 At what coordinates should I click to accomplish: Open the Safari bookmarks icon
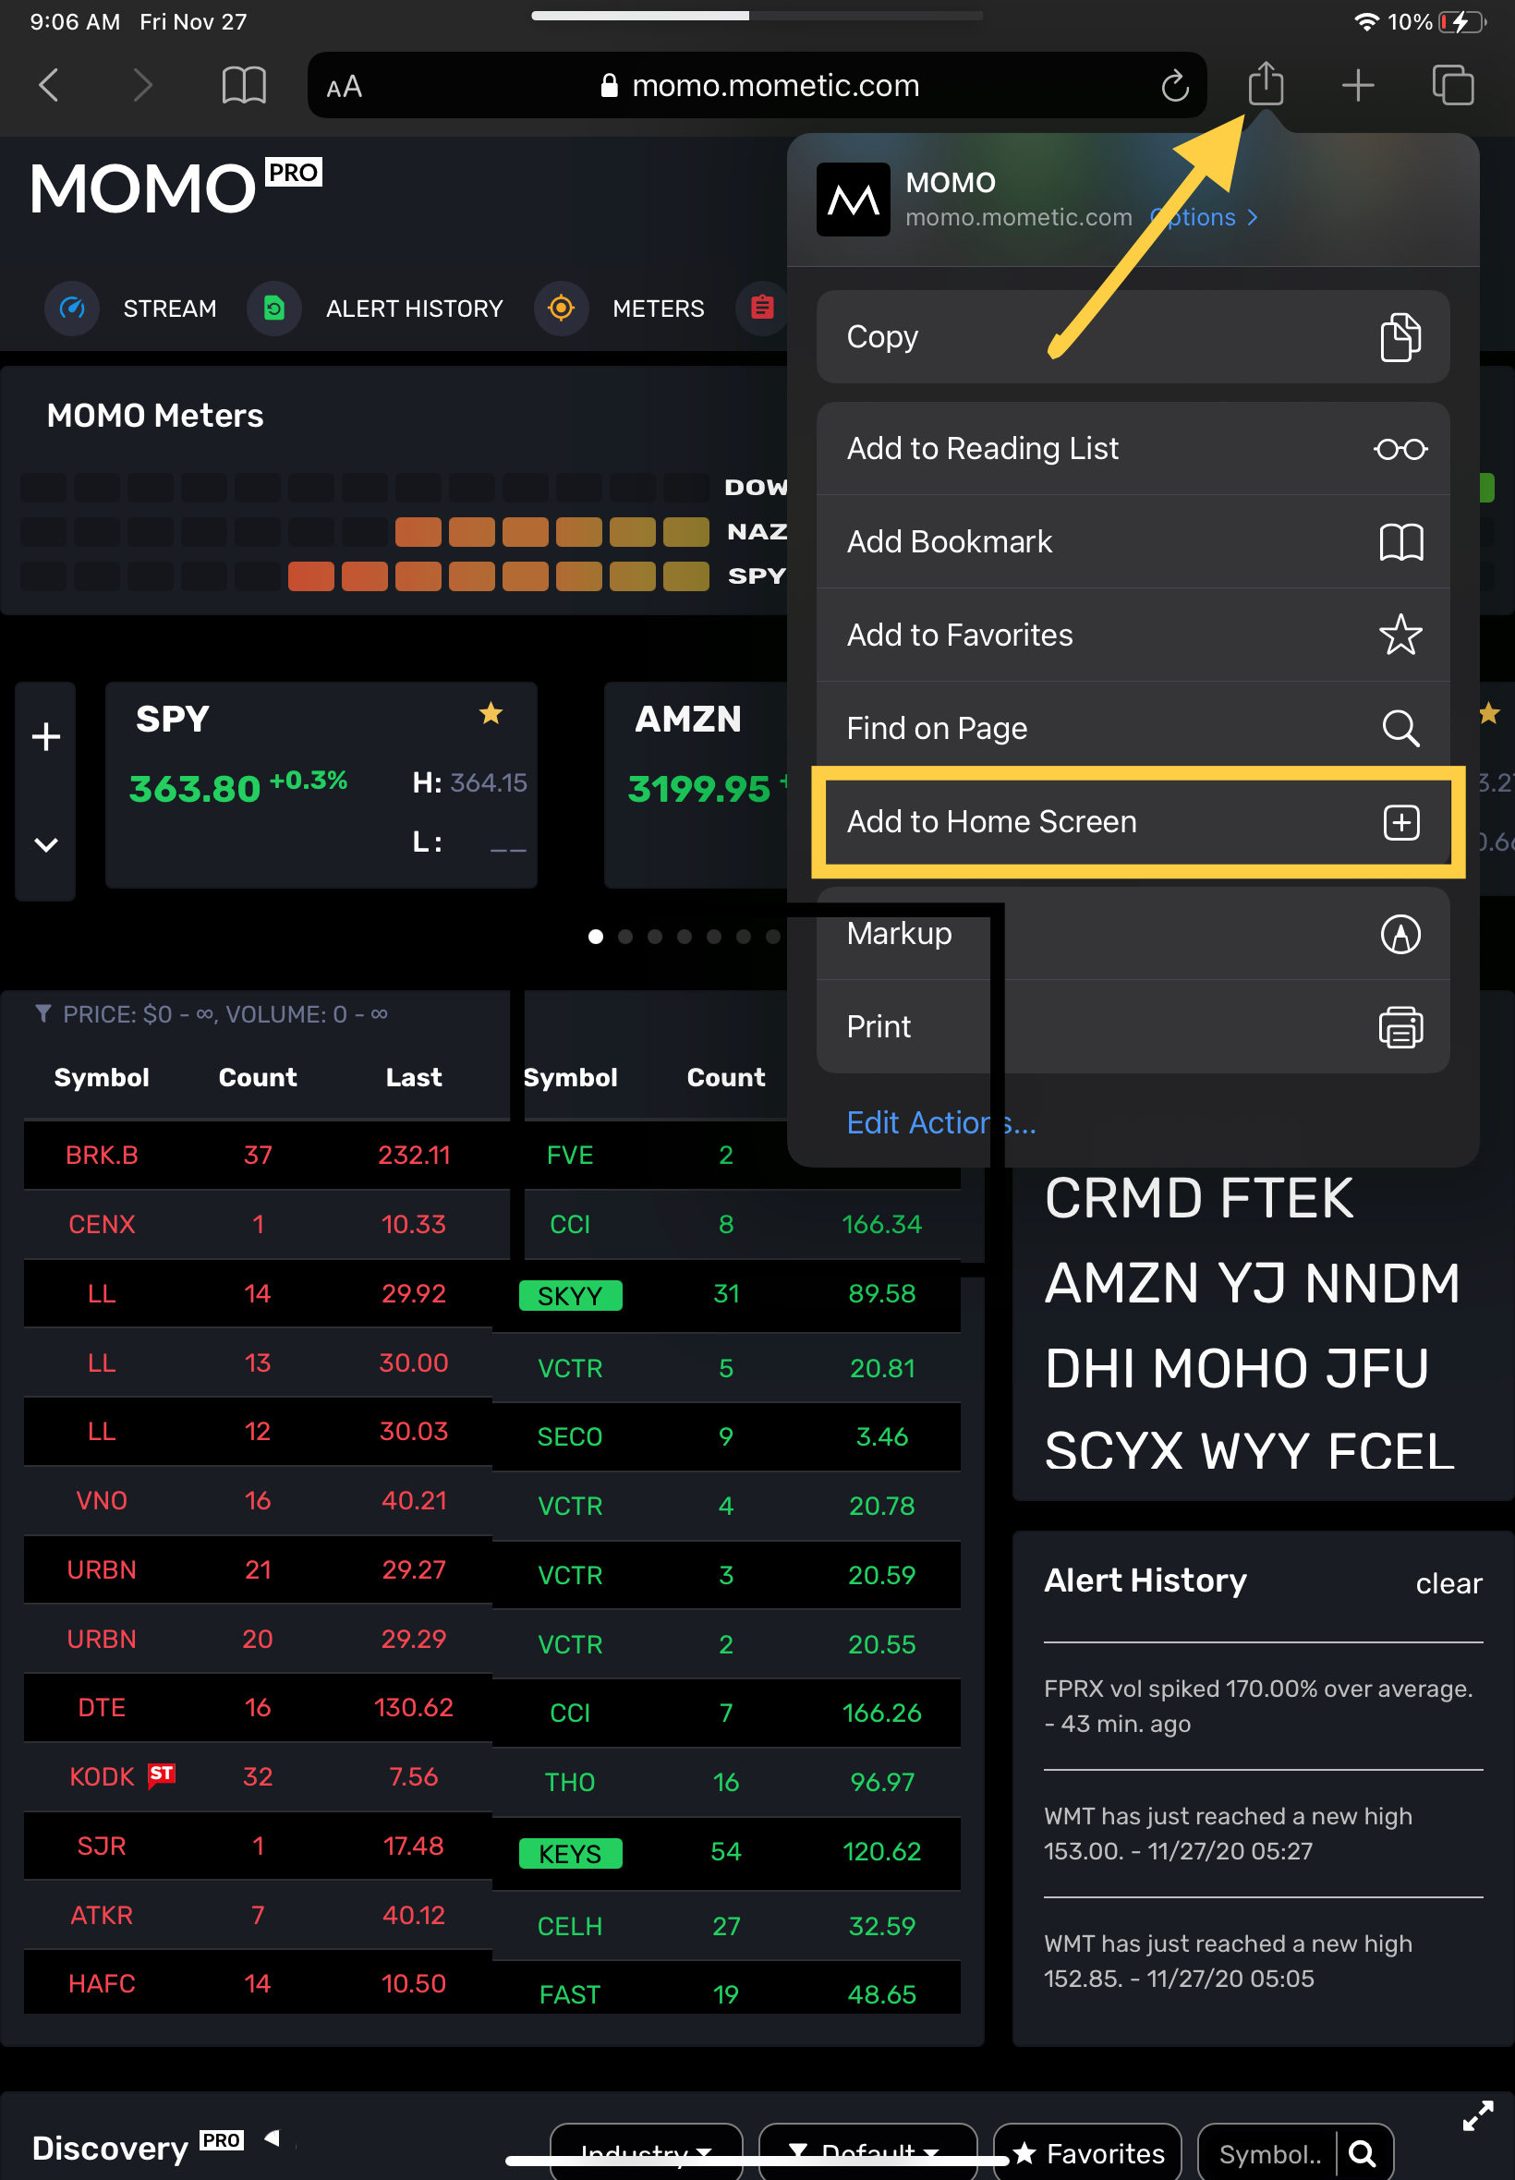click(243, 84)
